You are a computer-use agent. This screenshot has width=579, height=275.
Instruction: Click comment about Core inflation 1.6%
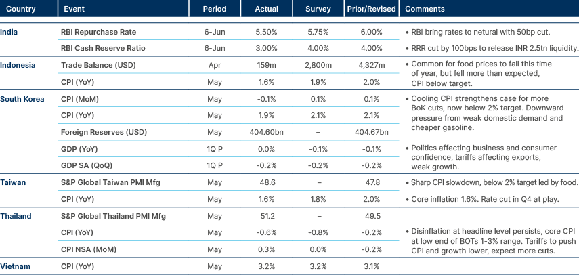click(x=482, y=199)
